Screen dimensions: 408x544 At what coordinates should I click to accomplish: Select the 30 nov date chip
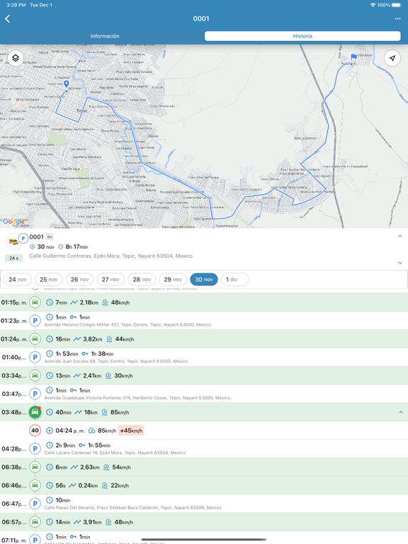pyautogui.click(x=204, y=279)
